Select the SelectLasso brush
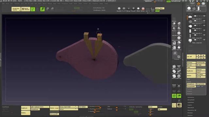 tap(174, 38)
